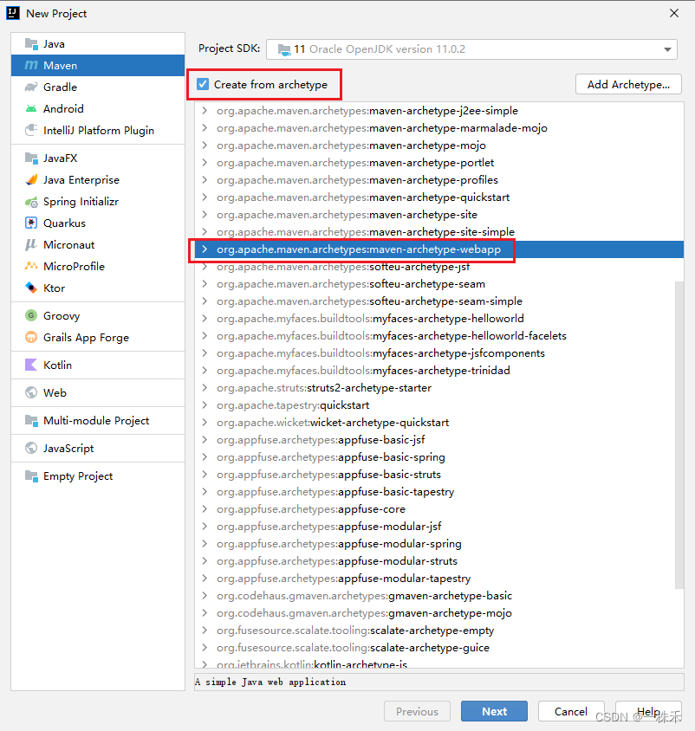The image size is (695, 731).
Task: Click the Grails App Forge icon
Action: [x=31, y=337]
